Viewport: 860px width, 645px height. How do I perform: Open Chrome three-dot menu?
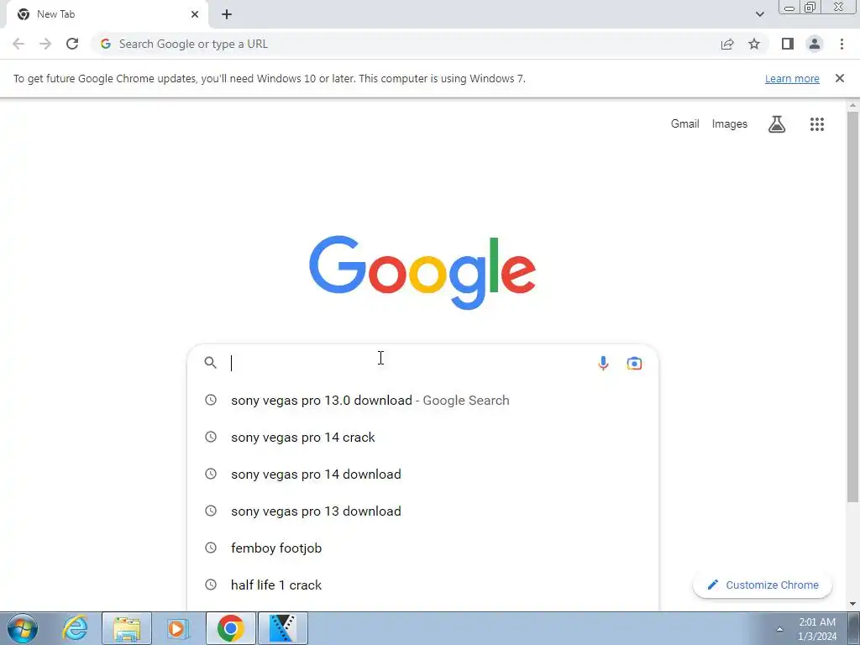pos(842,44)
